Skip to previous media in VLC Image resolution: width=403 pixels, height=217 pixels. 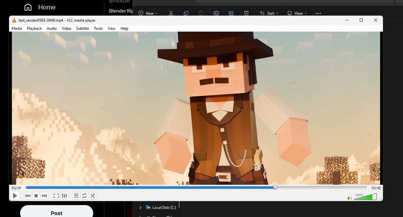(28, 196)
